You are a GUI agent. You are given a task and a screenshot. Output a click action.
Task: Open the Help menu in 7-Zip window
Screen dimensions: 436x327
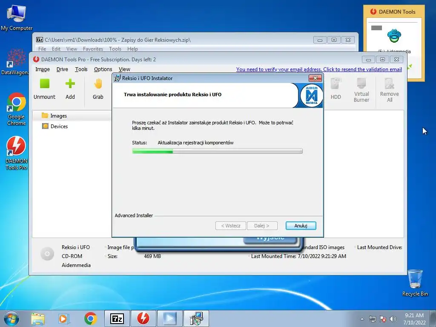133,49
